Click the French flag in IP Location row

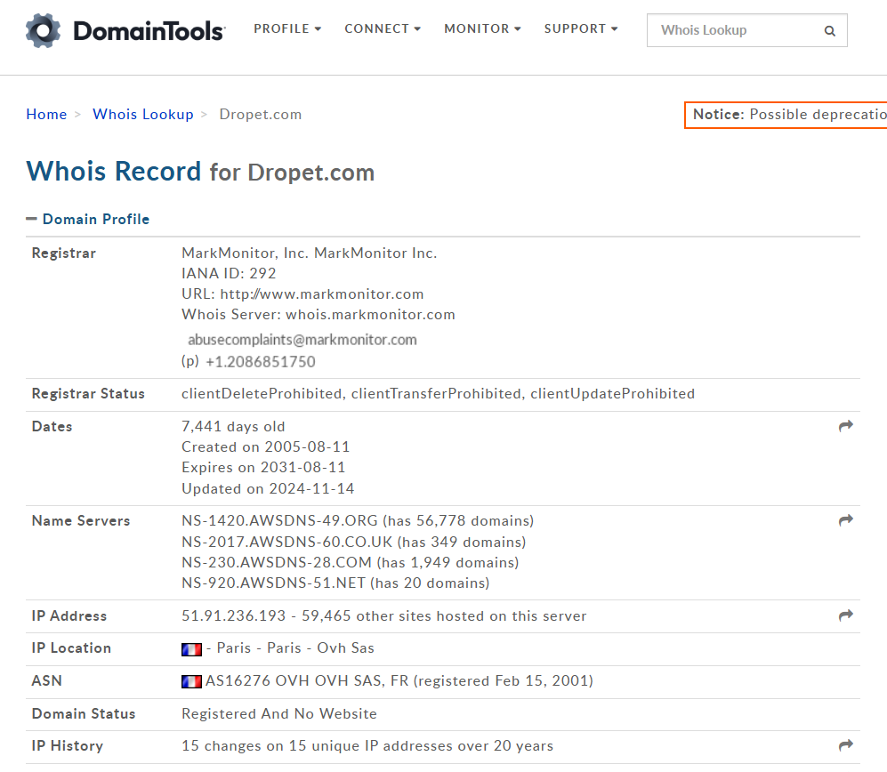point(191,649)
